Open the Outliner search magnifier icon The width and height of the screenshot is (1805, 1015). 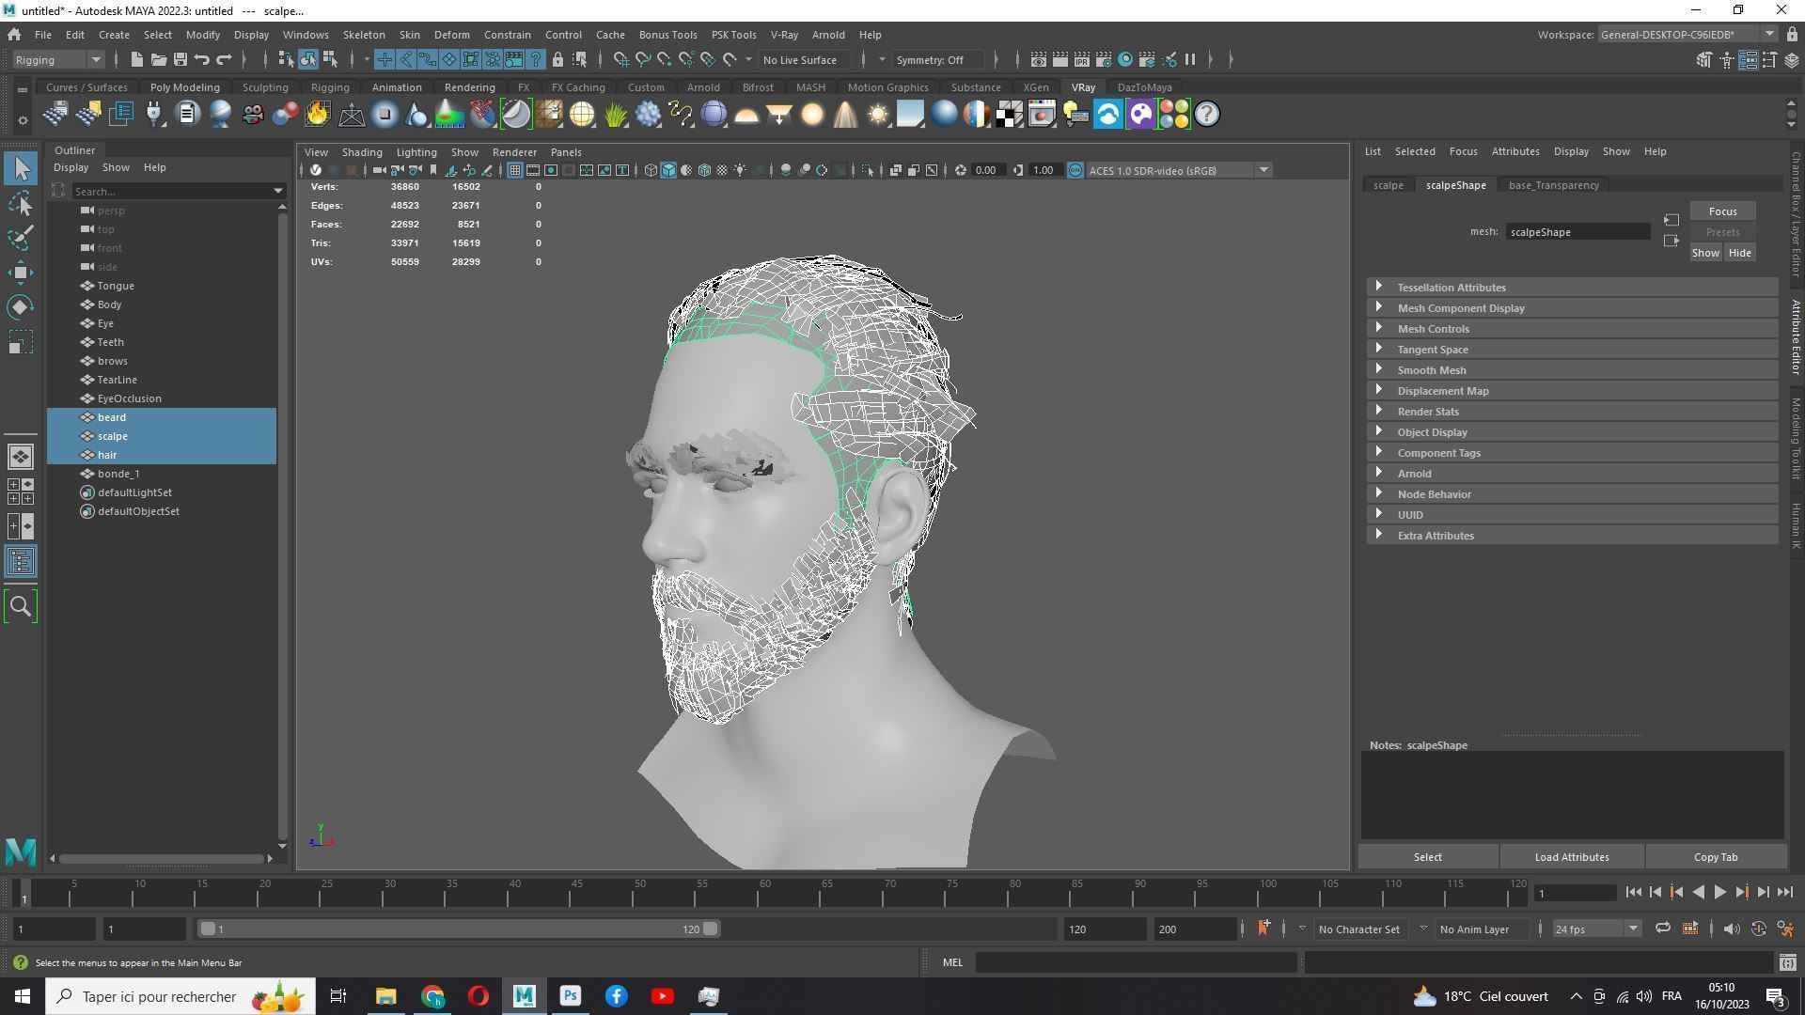pos(21,607)
